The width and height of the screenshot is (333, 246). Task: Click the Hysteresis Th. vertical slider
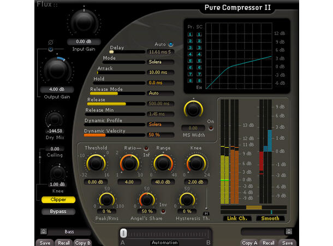point(206,199)
